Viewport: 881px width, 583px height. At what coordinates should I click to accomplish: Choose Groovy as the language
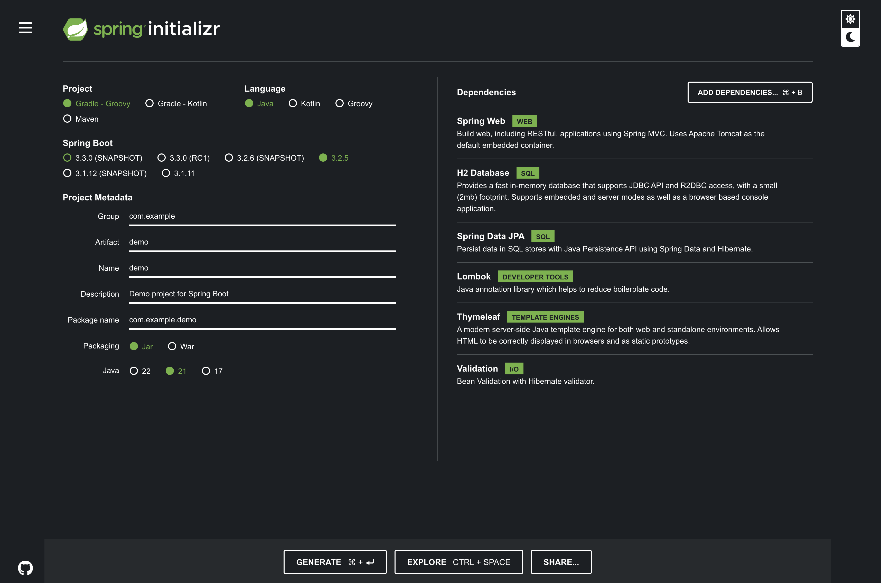[354, 103]
